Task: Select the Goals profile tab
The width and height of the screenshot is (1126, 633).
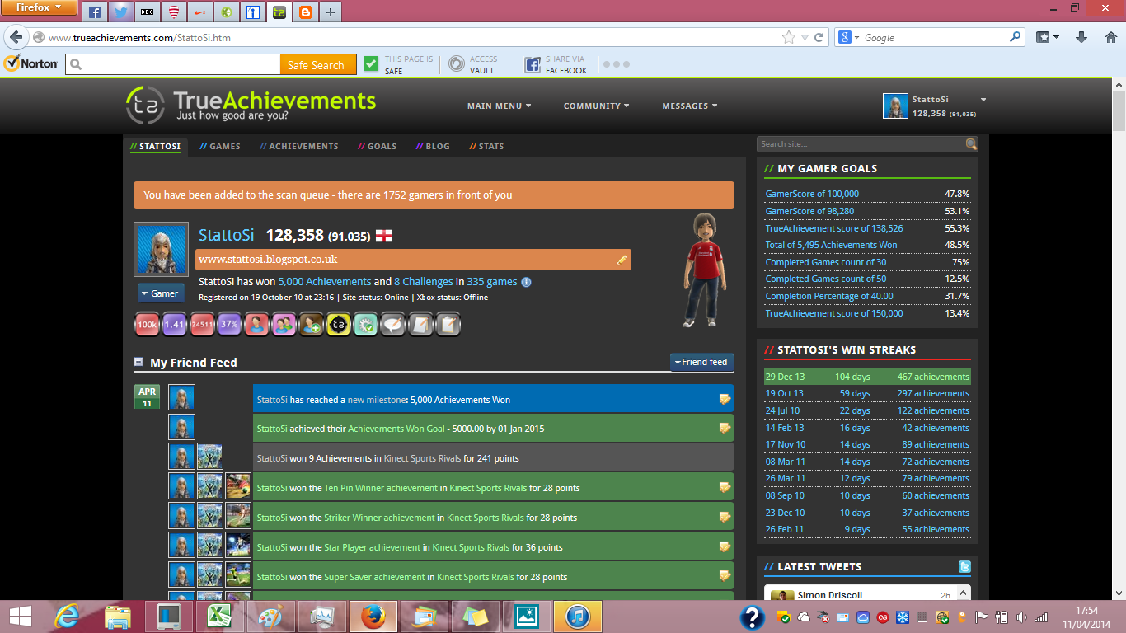Action: point(377,146)
